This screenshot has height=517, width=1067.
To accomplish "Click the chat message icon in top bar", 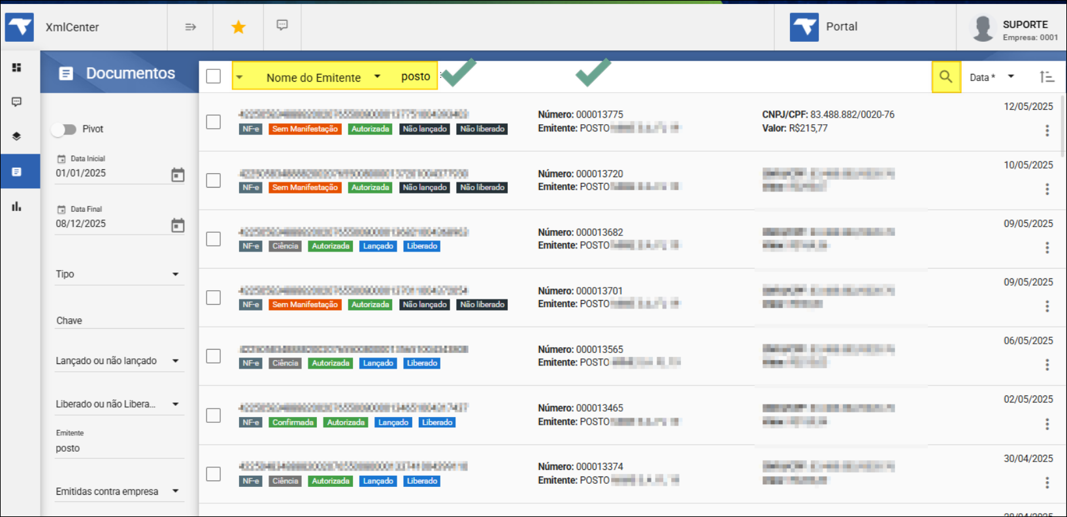I will 282,25.
